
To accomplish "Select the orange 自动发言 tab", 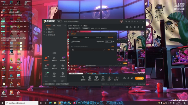I will (x=110, y=37).
